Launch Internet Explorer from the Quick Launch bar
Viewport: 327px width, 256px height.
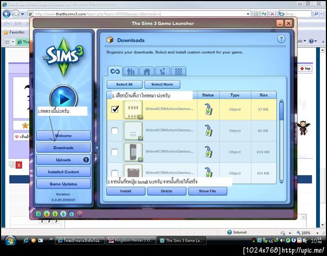26,240
